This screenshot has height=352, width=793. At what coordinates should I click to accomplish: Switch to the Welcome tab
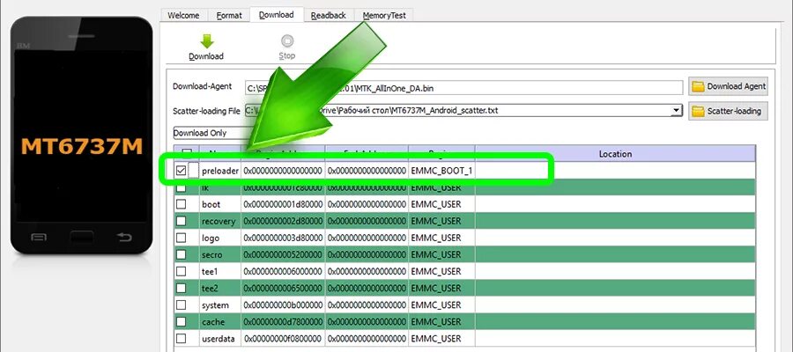coord(183,16)
